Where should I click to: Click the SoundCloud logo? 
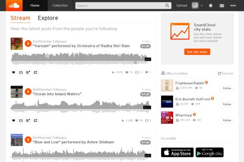click(14, 5)
